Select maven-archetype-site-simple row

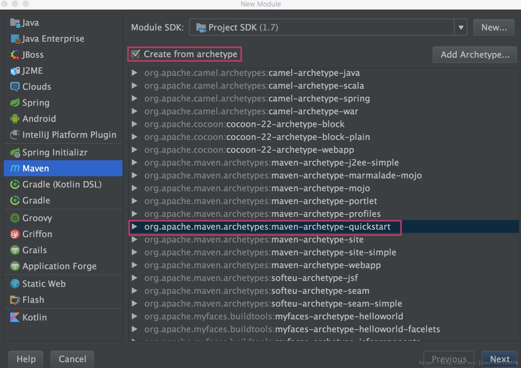coord(323,252)
